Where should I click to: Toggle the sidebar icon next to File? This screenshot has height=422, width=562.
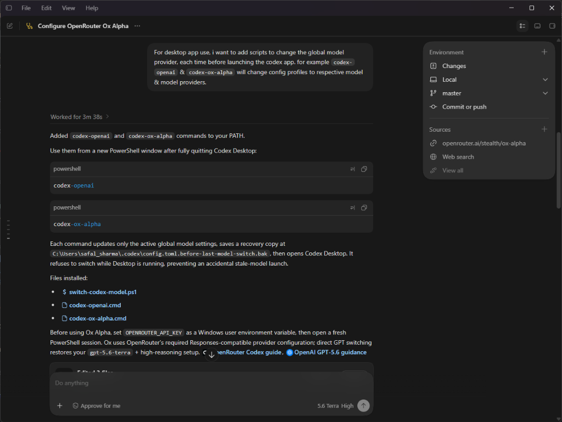click(9, 8)
